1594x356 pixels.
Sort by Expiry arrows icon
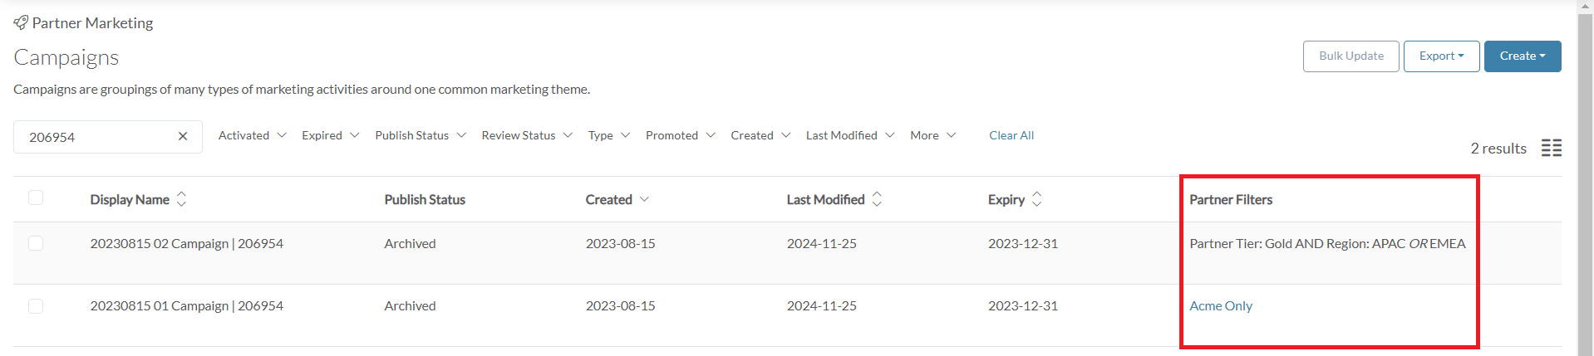point(1036,199)
